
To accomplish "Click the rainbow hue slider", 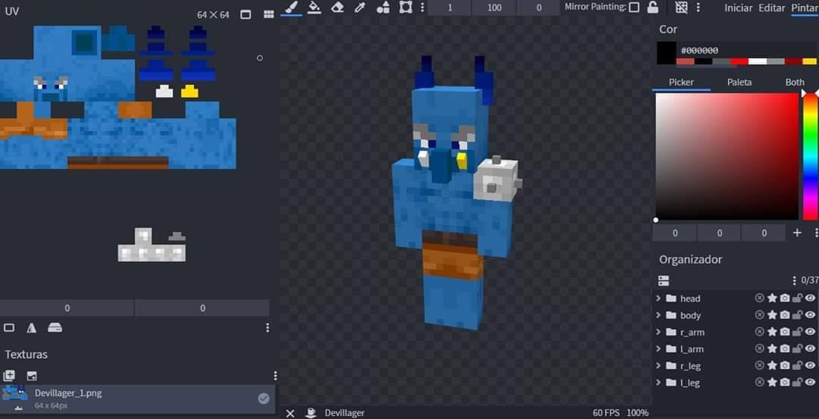I will pyautogui.click(x=810, y=157).
